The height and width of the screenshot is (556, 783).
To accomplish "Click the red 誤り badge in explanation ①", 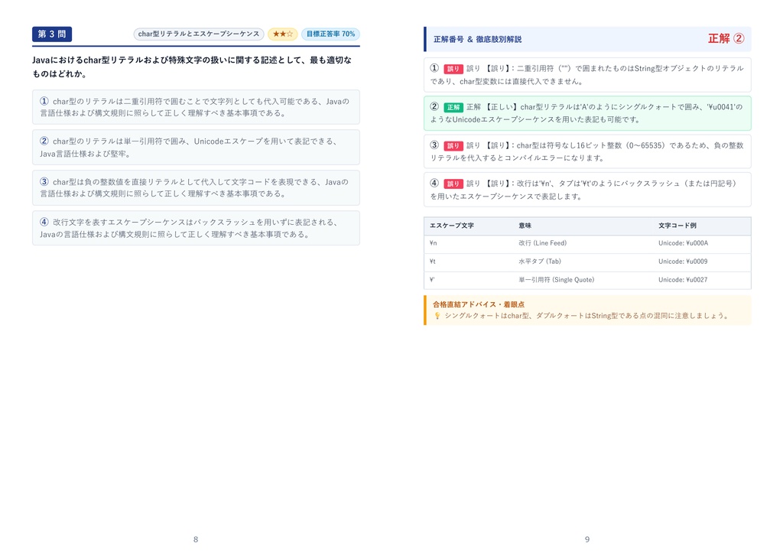I will coord(453,69).
